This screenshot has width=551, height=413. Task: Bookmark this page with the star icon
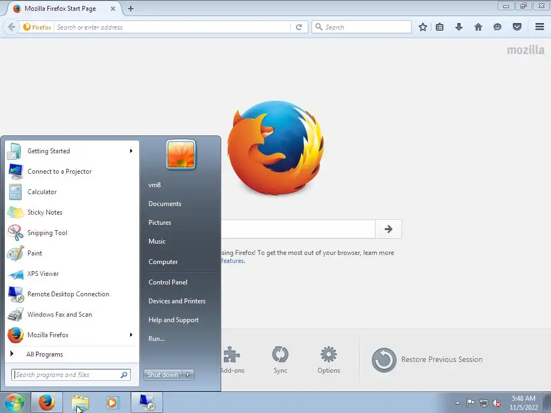tap(423, 27)
